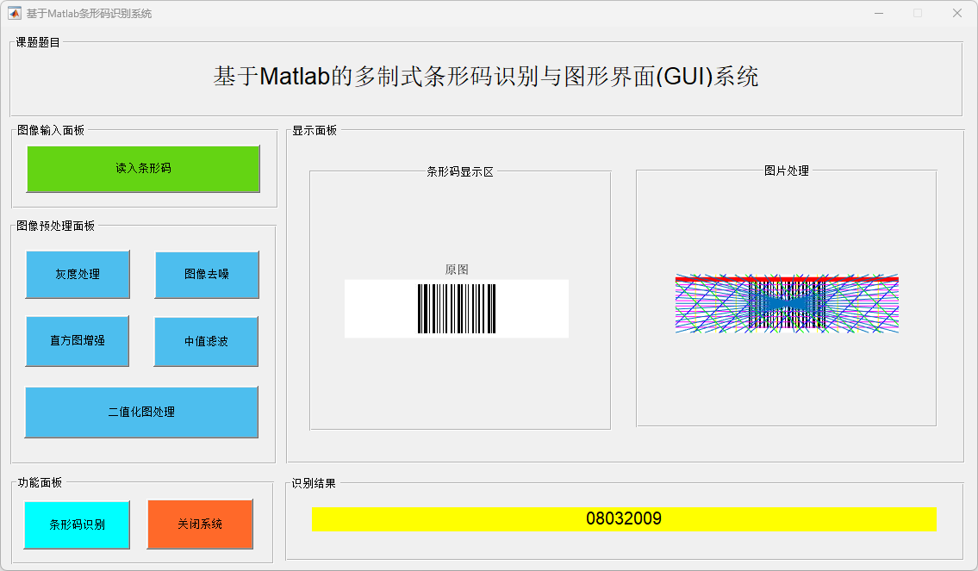Select the 中值滤波 median filter button
Viewport: 978px width, 571px height.
(x=206, y=342)
